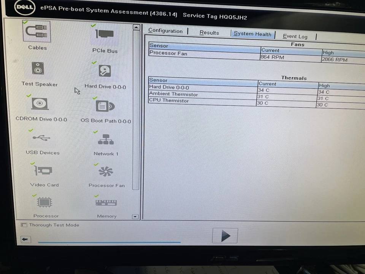Click the scrollbar down arrow
The height and width of the screenshot is (274, 365).
pyautogui.click(x=135, y=216)
